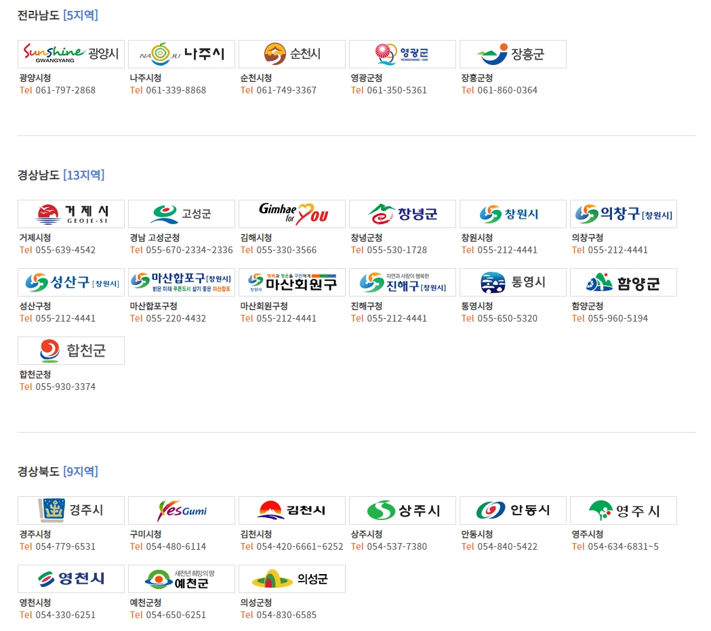This screenshot has height=631, width=711.
Task: Click the 광양시청 label
Action: pos(35,78)
